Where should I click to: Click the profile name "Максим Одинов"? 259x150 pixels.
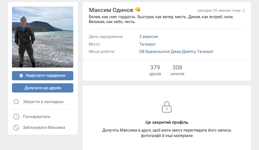click(x=111, y=10)
